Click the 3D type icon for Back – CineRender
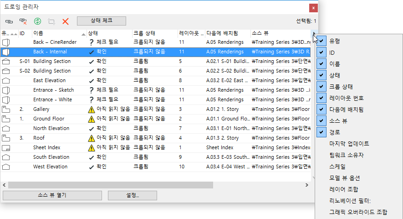Screen dimensions: 403x219 click(6, 42)
